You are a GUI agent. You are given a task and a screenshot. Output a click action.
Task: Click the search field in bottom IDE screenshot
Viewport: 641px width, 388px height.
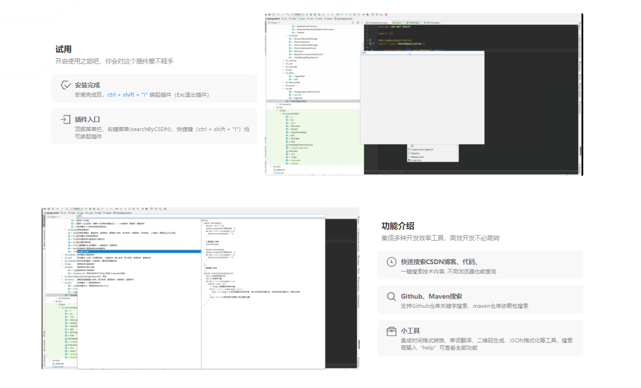click(200, 216)
